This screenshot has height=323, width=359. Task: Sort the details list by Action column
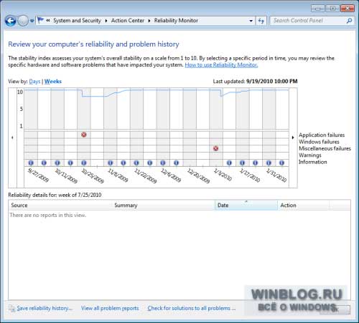tap(304, 206)
